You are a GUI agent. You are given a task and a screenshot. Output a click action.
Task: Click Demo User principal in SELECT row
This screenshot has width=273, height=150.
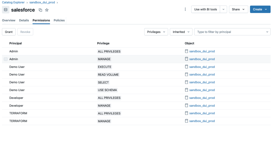point(17,82)
